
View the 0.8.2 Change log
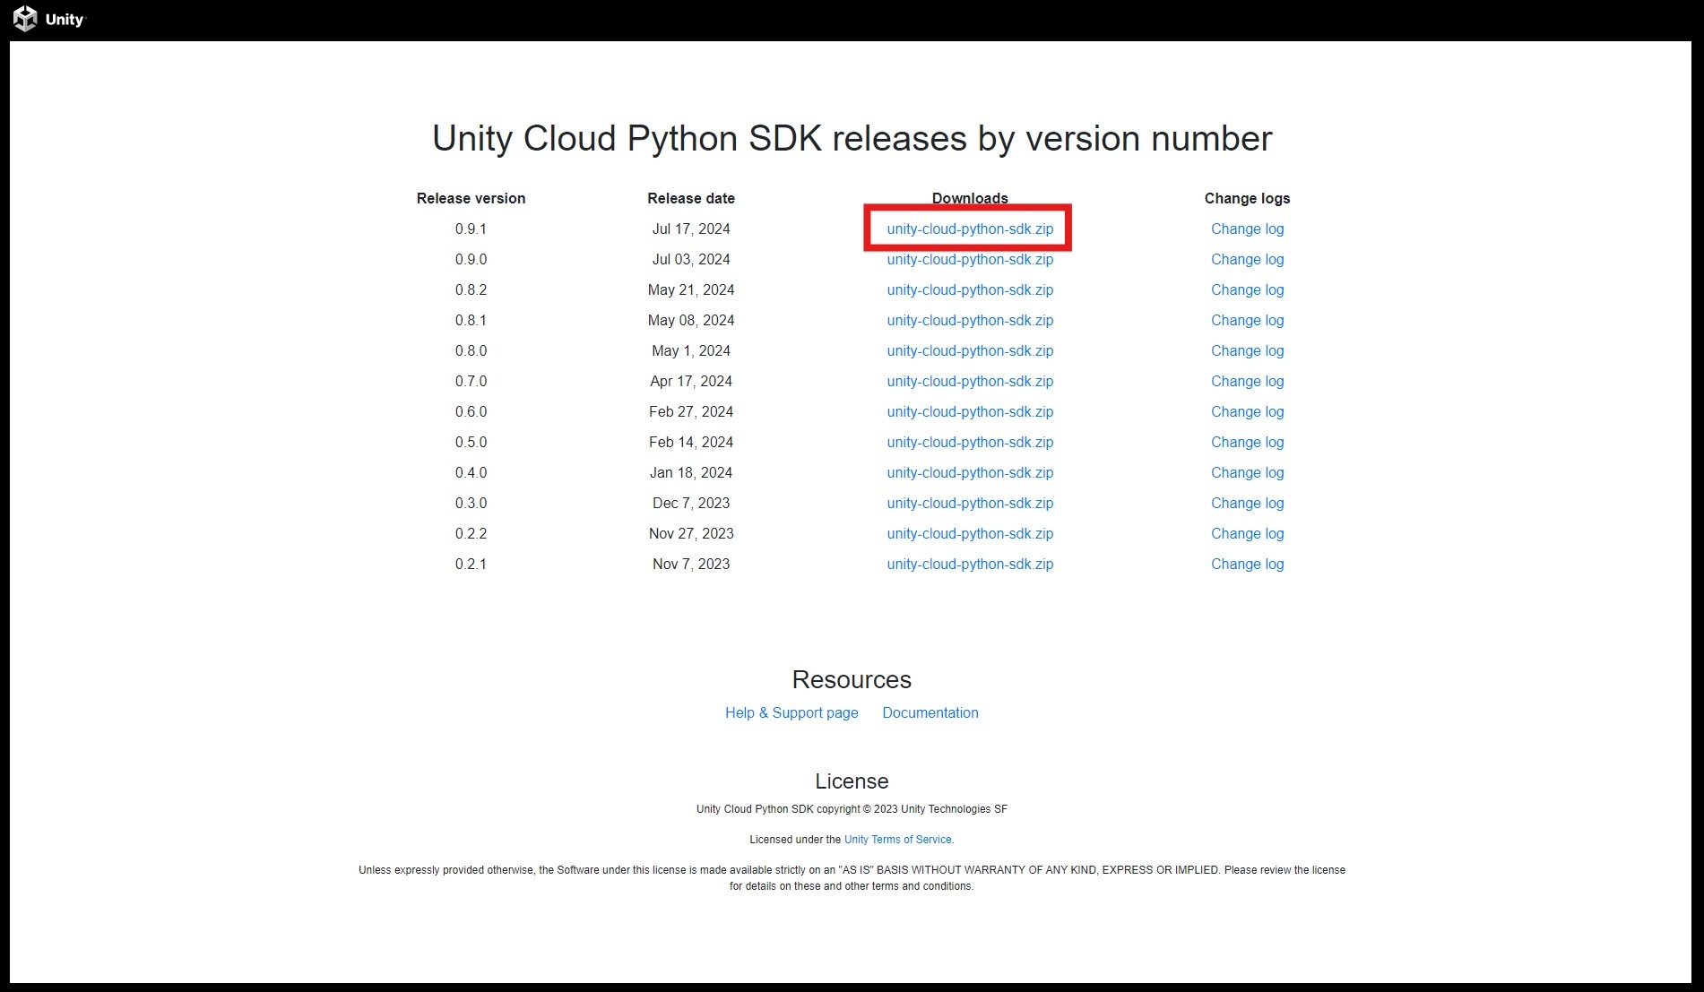click(x=1247, y=289)
